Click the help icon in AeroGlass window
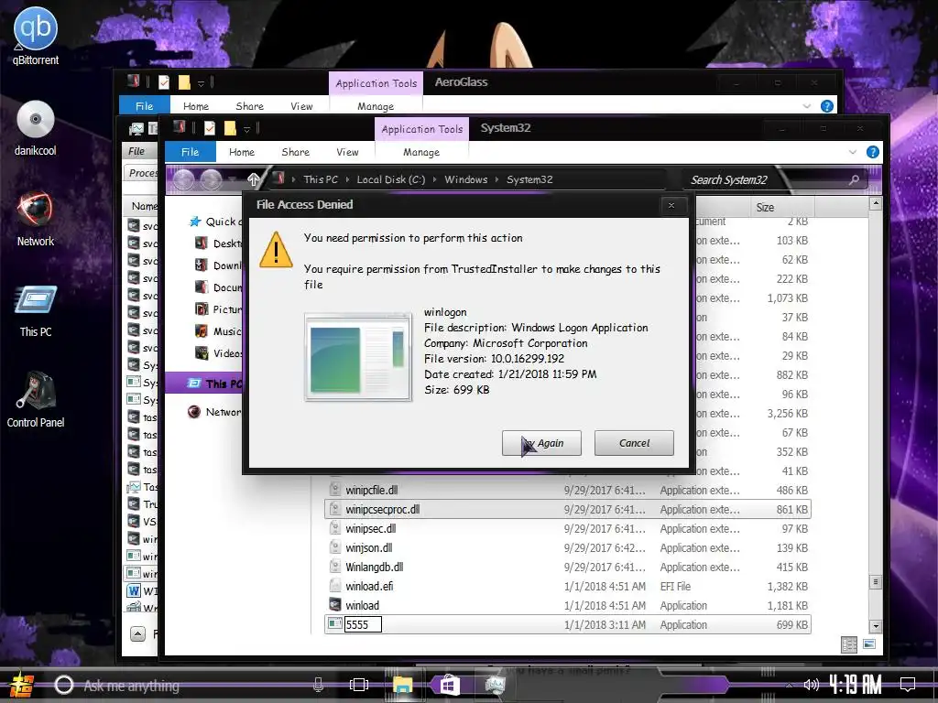Viewport: 938px width, 703px height. 827,106
